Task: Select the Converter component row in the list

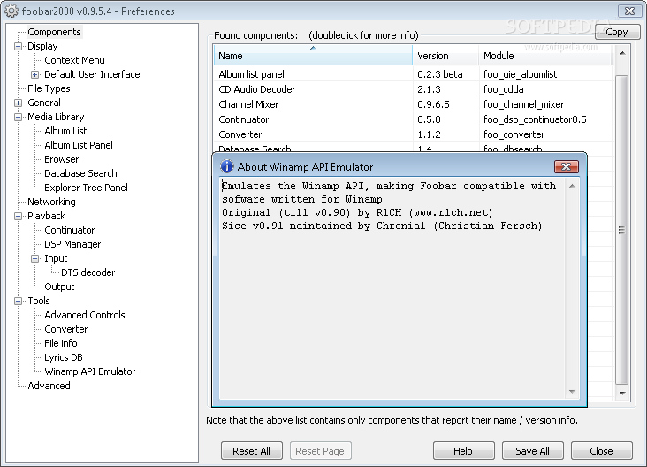Action: tap(413, 134)
